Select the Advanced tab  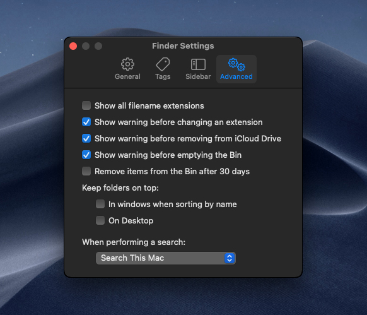pos(236,69)
